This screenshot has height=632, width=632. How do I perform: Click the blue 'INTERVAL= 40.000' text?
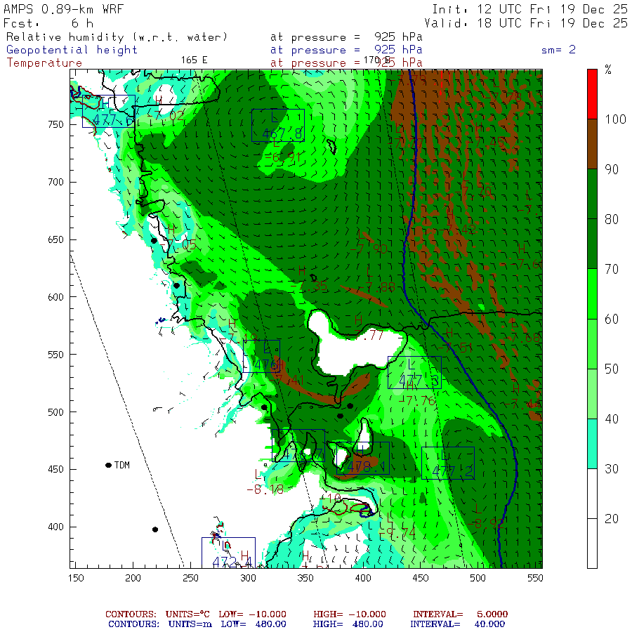click(457, 624)
